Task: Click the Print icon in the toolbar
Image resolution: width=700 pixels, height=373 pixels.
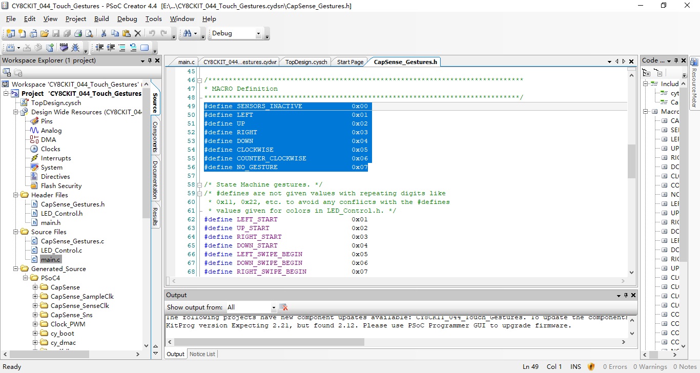Action: pyautogui.click(x=78, y=33)
